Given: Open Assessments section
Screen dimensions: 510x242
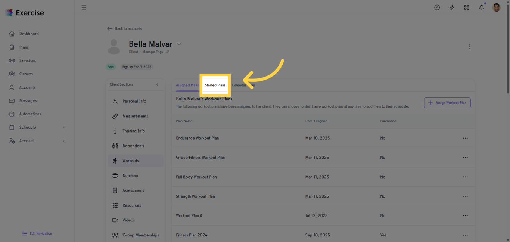Looking at the screenshot, I should [x=136, y=190].
